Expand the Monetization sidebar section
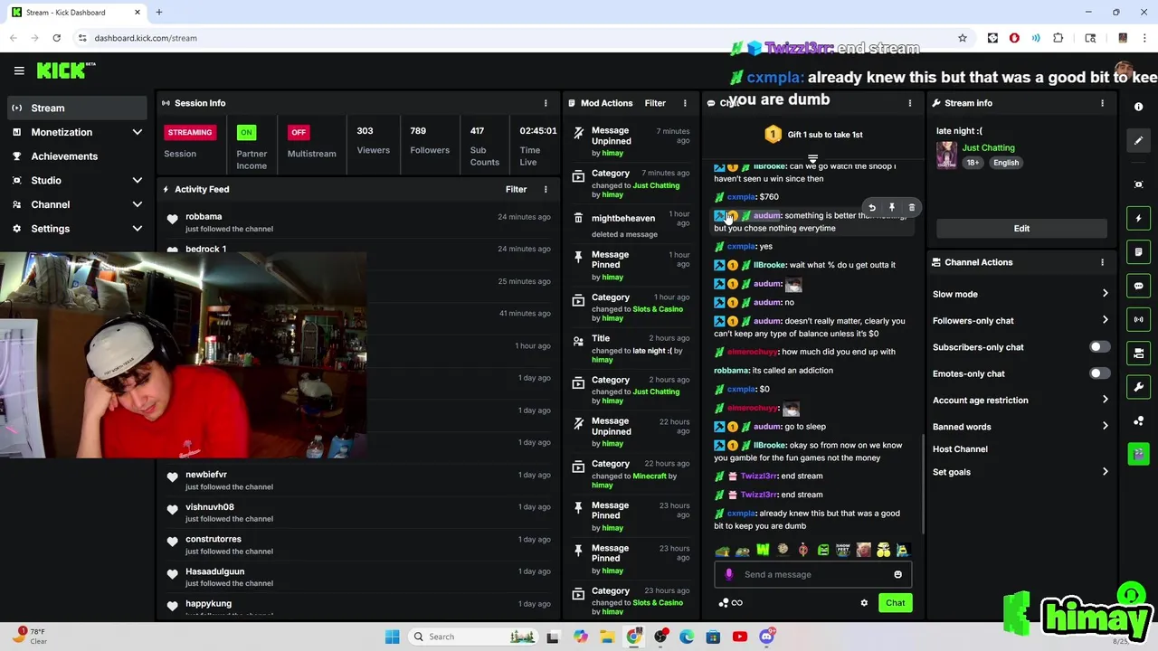This screenshot has height=651, width=1158. tap(138, 132)
